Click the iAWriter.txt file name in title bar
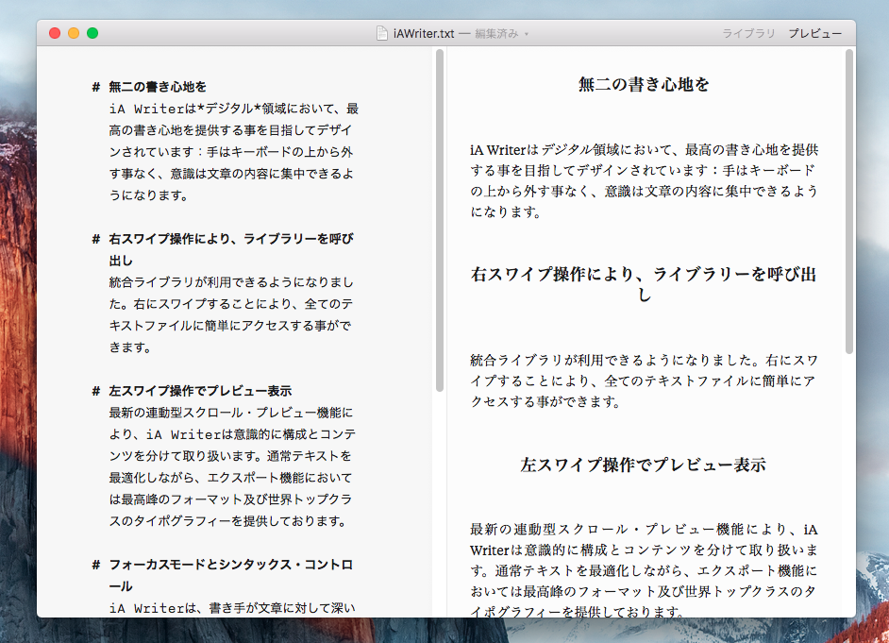The width and height of the screenshot is (889, 643). 424,33
